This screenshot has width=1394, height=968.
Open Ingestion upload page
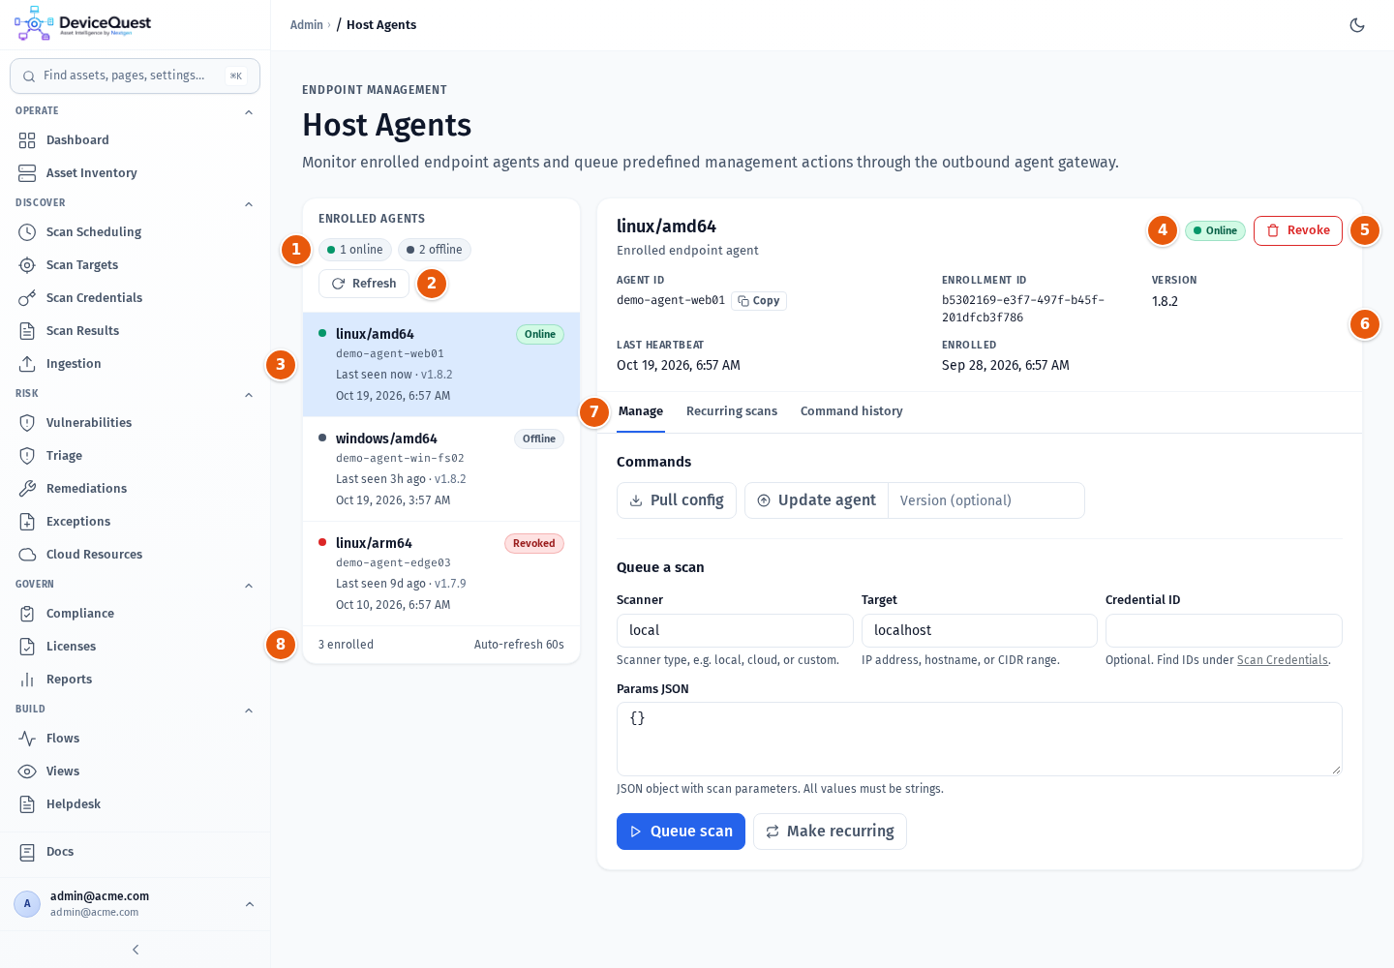pos(135,364)
